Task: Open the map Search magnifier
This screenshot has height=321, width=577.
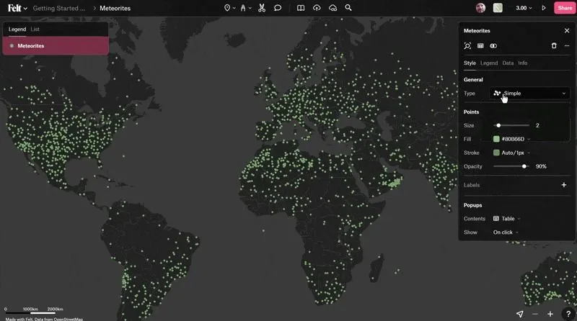Action: [348, 8]
